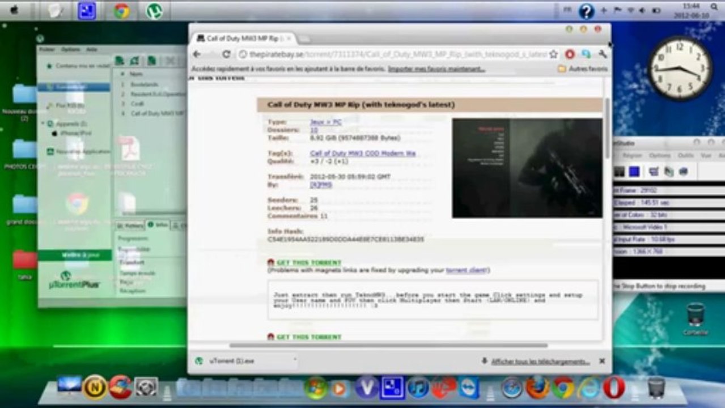This screenshot has width=725, height=408.
Task: Click the lower GET THIS TORRENT link
Action: coord(309,337)
